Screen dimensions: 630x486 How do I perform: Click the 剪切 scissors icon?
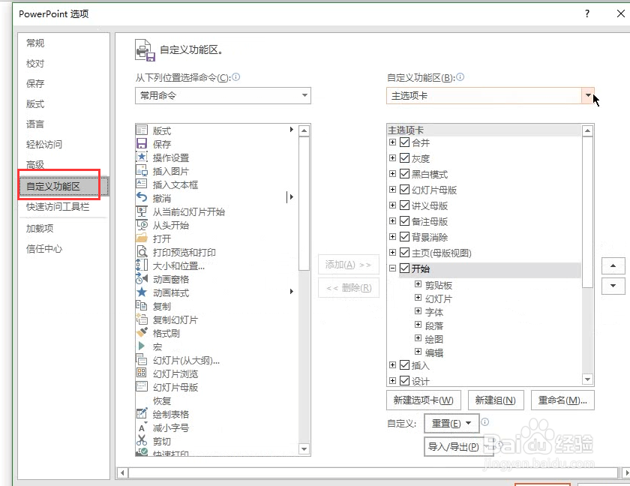pyautogui.click(x=142, y=441)
